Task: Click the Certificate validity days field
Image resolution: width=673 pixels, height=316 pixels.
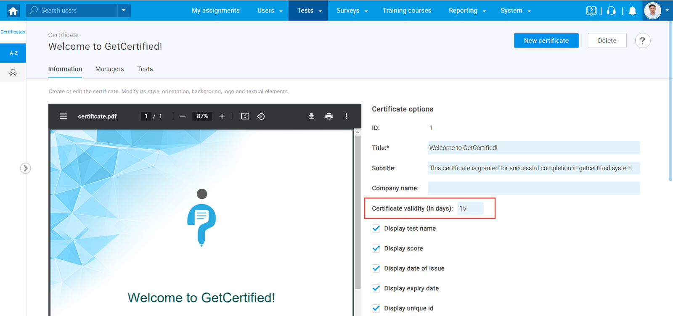Action: tap(470, 208)
